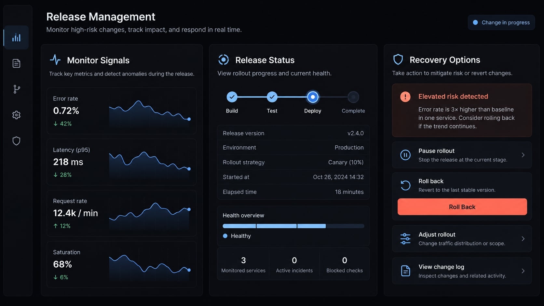544x306 pixels.
Task: Select the Test step checkmark circle
Action: [272, 97]
